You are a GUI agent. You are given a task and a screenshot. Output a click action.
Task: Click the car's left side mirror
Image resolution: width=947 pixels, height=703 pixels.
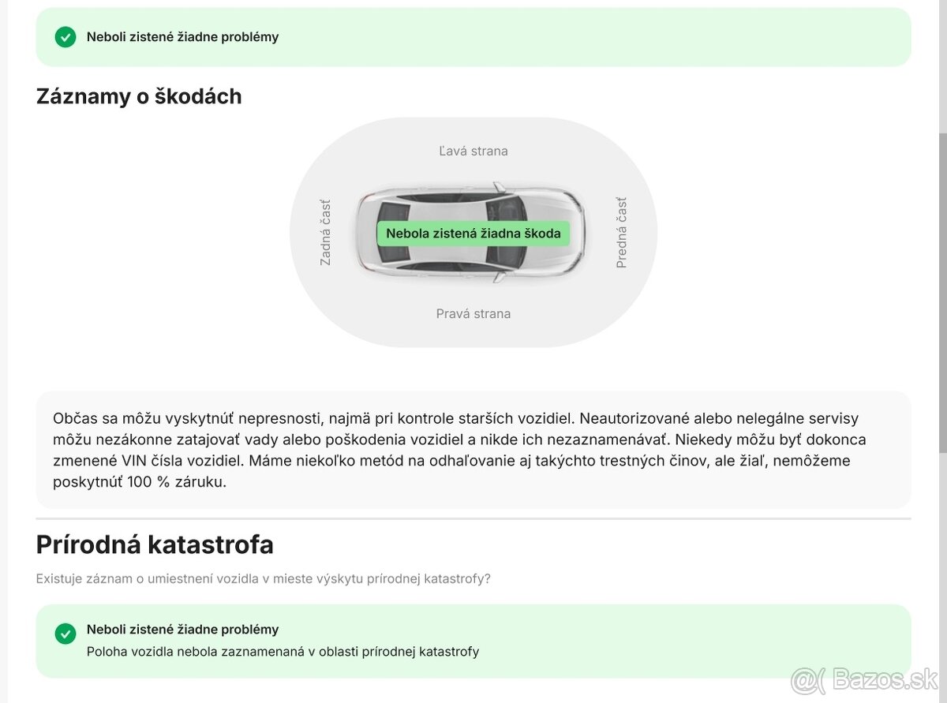499,187
